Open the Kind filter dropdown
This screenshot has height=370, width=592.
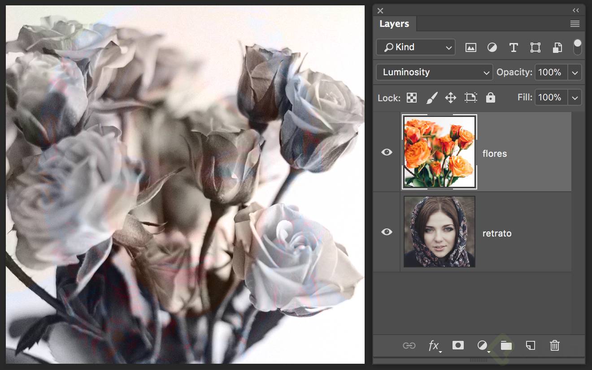pos(416,47)
